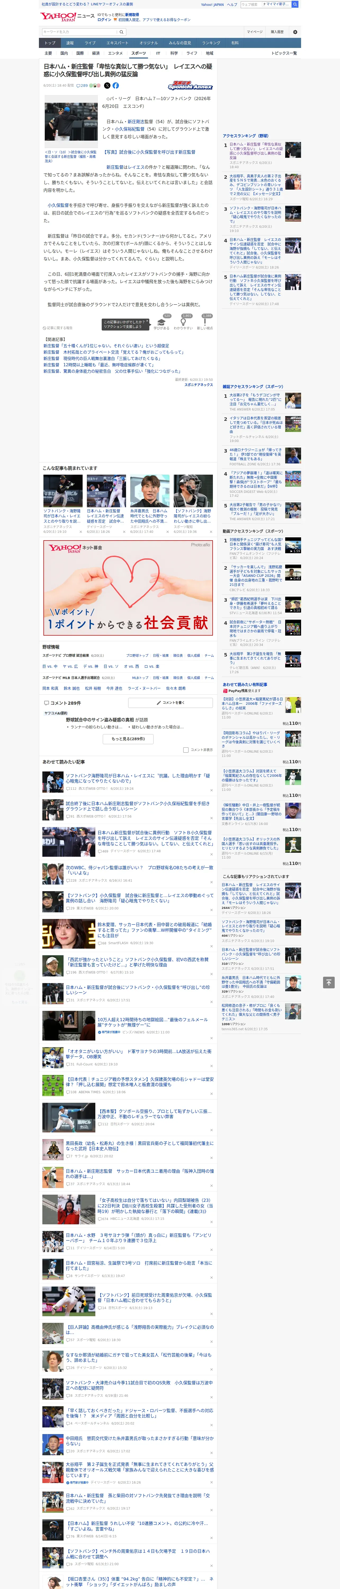Screen dimensions: 340x1589
Task: Report this article via 記事に関する報告
Action: 58,328
